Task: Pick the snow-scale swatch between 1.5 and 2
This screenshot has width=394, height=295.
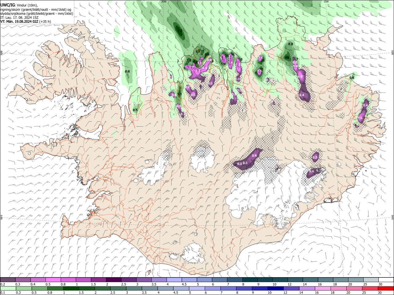Action: click(x=98, y=280)
